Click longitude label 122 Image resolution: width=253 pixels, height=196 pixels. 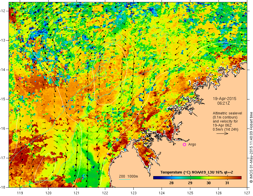[105, 193]
